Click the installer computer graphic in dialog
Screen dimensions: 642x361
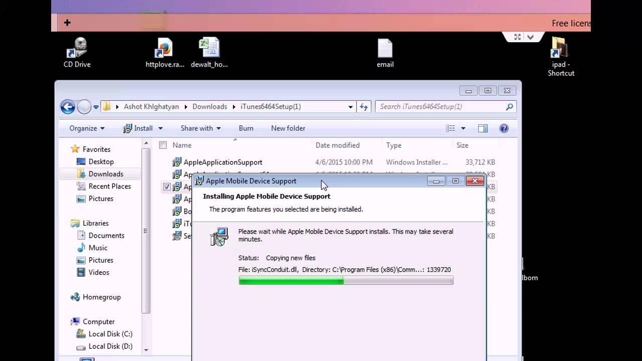click(x=219, y=236)
